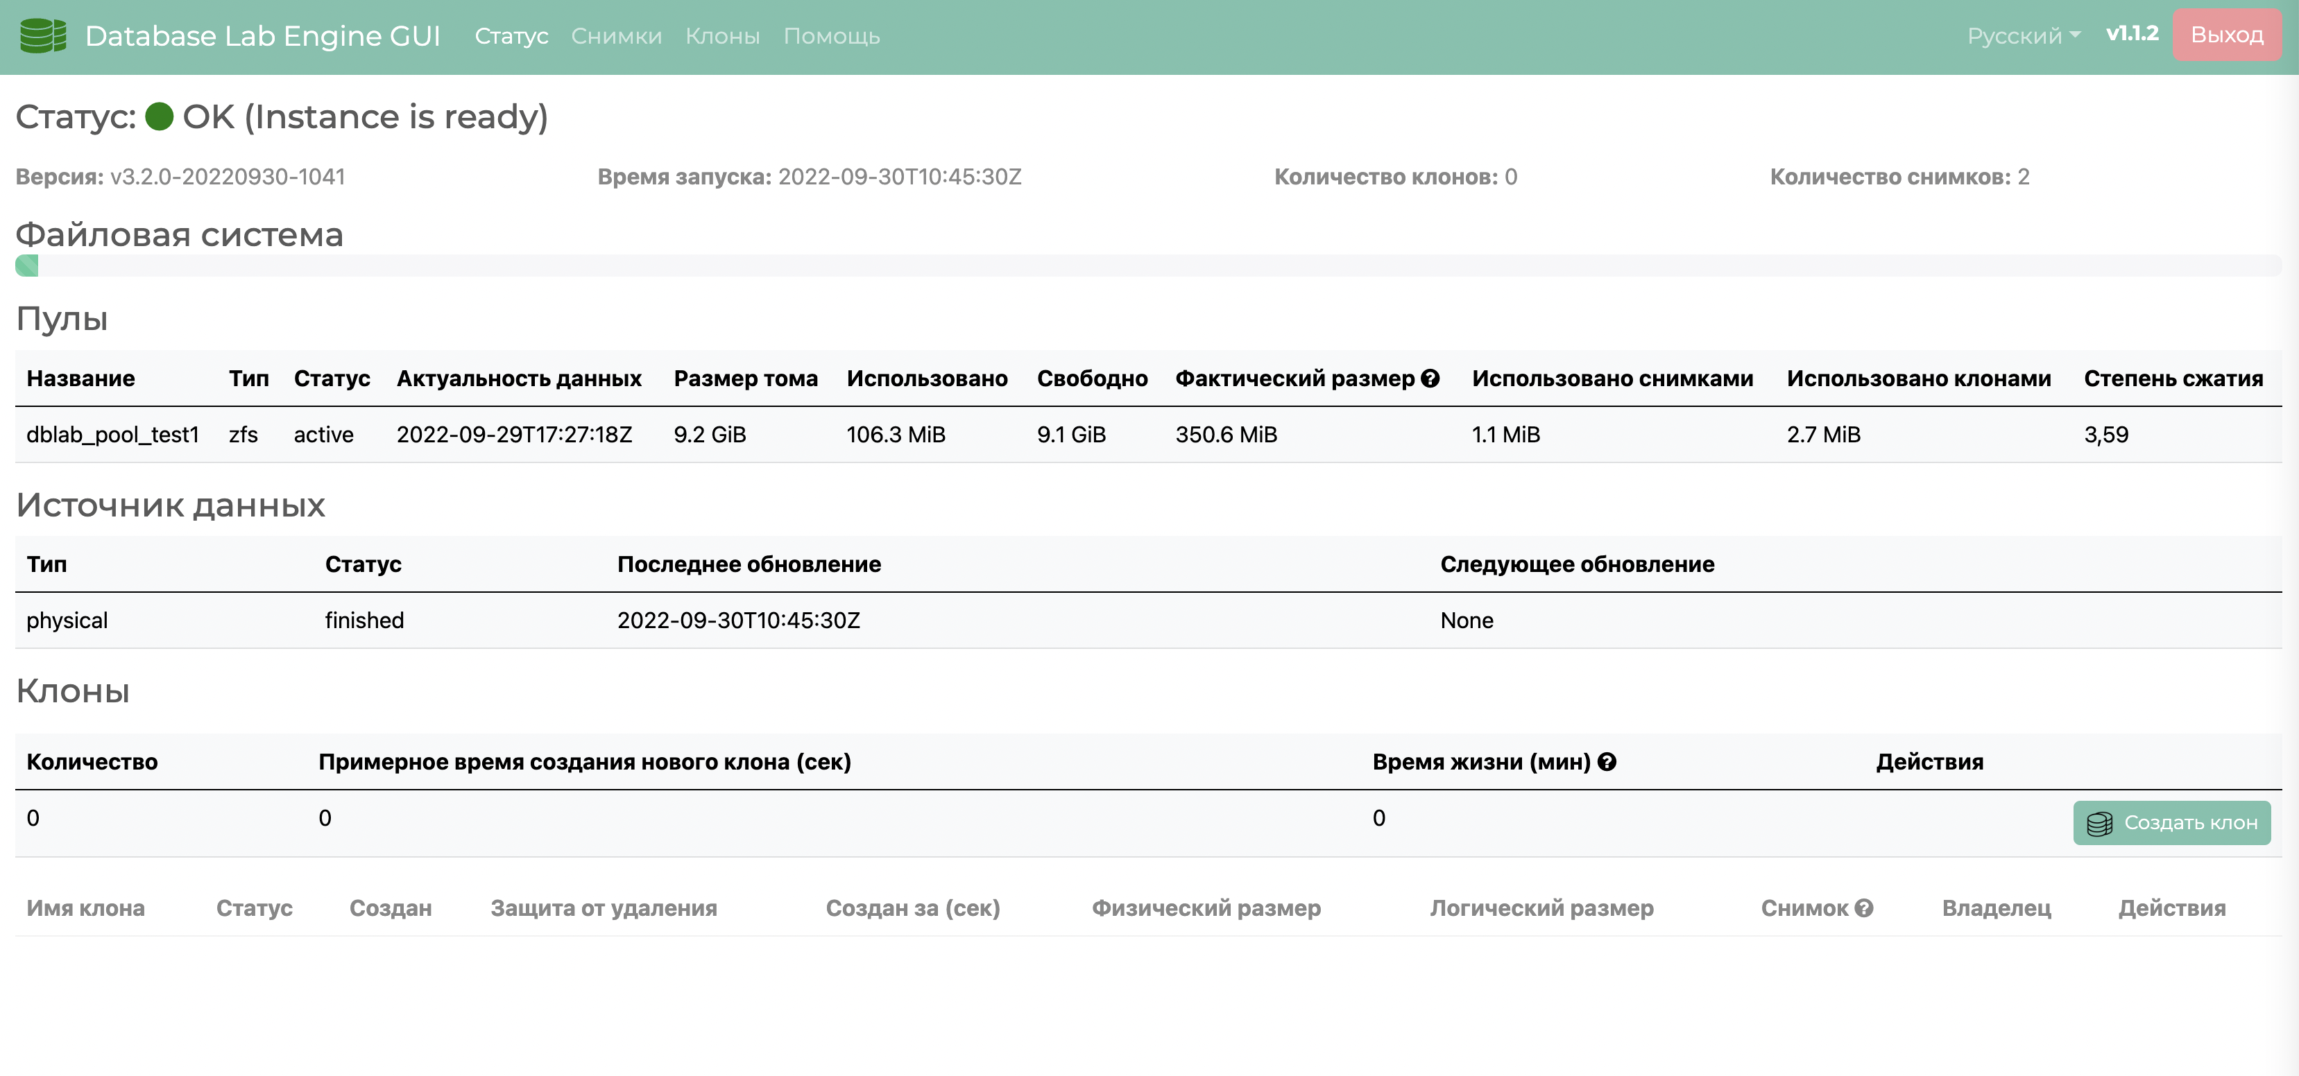Click the Степень сжатия column header
Screen dimensions: 2299x1076
(2173, 379)
